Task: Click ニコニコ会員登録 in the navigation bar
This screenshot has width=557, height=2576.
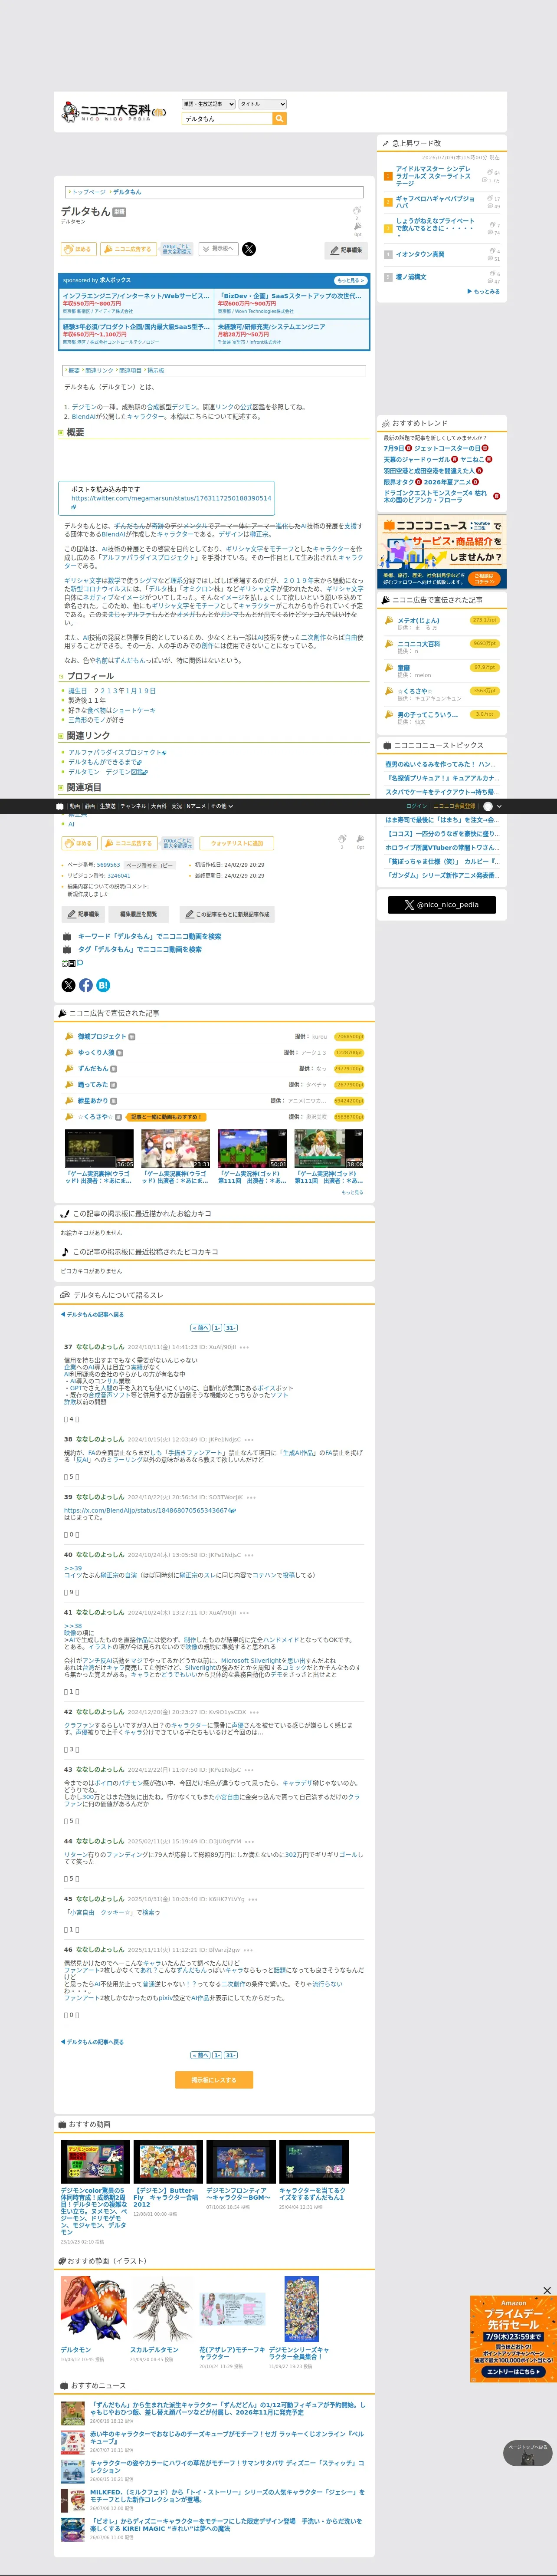Action: point(454,806)
